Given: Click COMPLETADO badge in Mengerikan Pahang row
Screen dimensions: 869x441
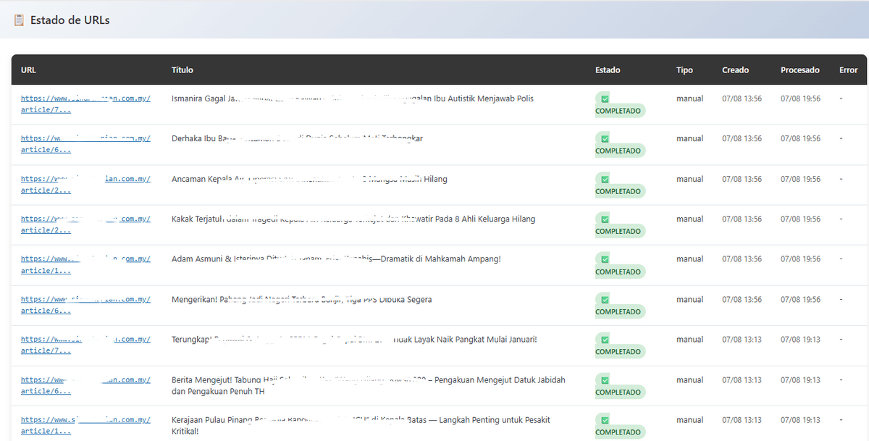Looking at the screenshot, I should [618, 311].
